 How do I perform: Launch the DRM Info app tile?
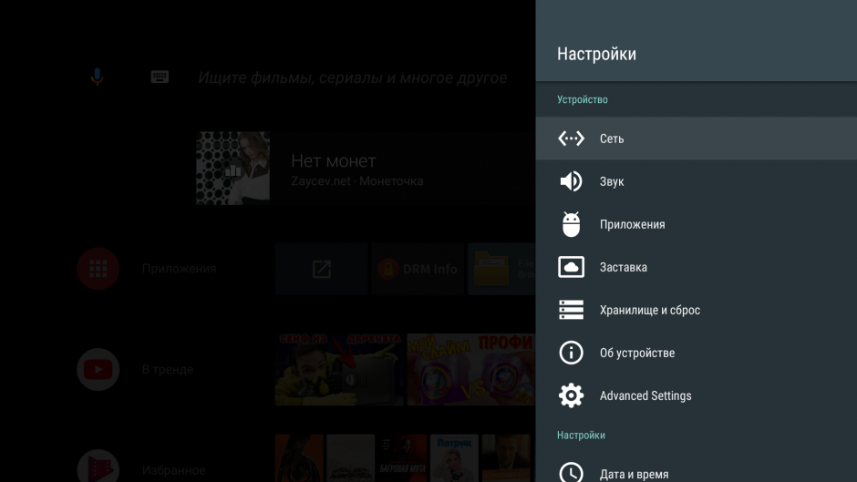[x=418, y=269]
